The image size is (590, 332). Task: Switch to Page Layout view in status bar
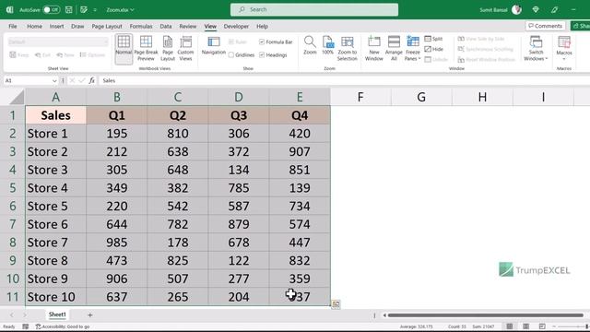tap(526, 326)
